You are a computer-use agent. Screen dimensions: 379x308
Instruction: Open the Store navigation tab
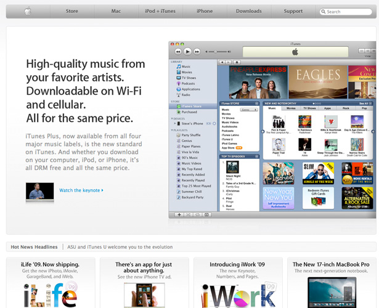click(x=71, y=11)
